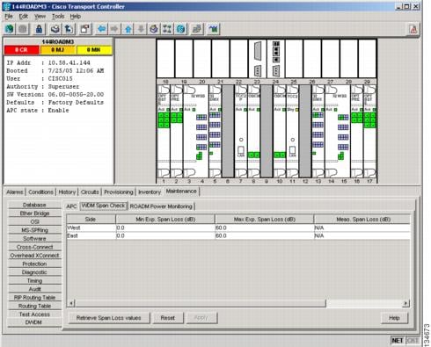Click the horizontal scrollbar right arrow

[405, 303]
